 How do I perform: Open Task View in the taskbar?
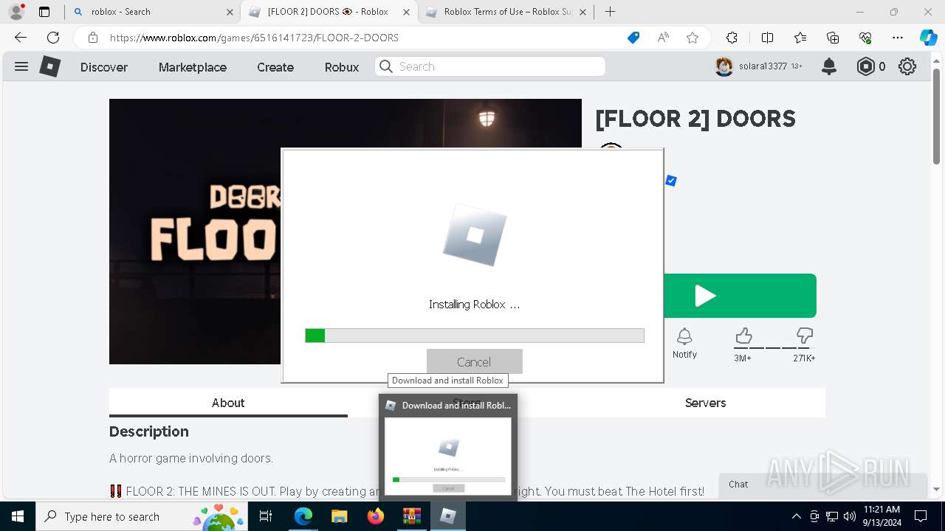[x=266, y=516]
